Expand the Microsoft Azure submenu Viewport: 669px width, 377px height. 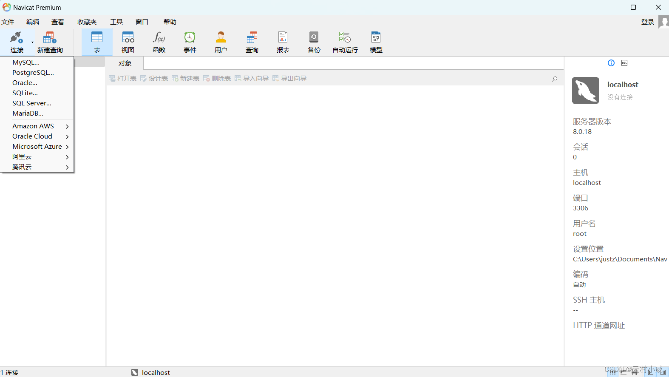[37, 146]
